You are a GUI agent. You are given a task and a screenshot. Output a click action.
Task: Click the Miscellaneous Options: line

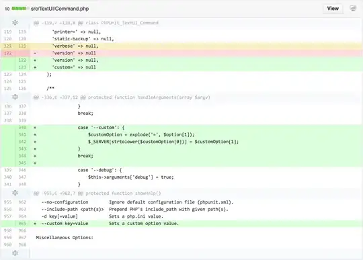coord(182,238)
